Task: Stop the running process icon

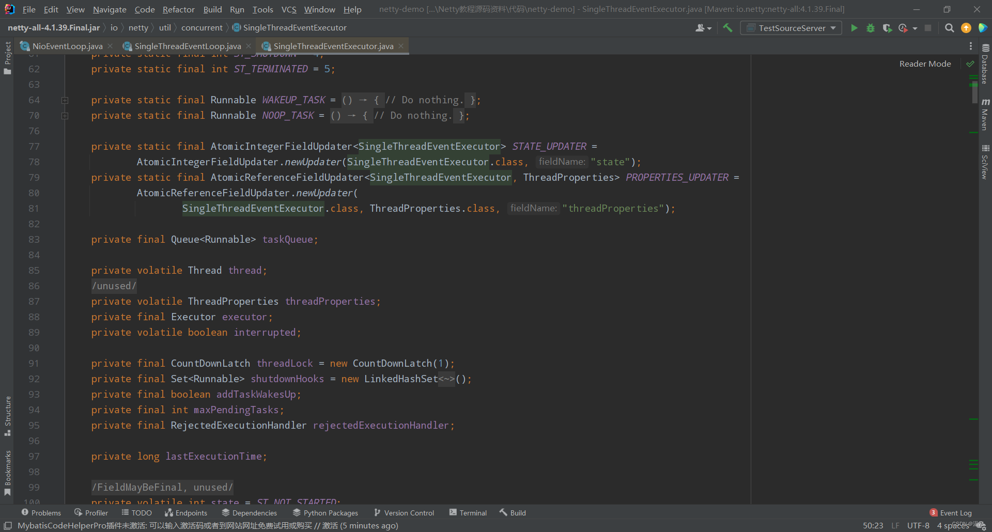Action: tap(928, 28)
